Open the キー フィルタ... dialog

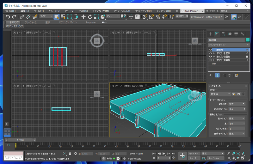pyautogui.click(x=216, y=158)
